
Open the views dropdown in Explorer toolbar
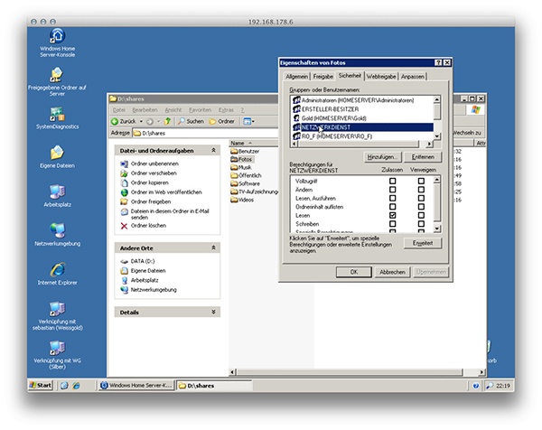coord(248,121)
